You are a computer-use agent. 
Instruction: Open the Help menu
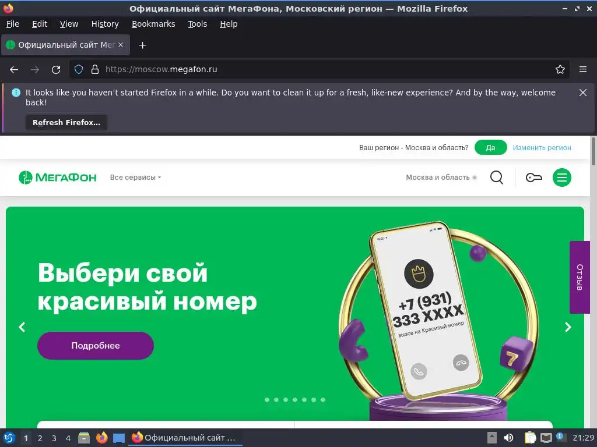pyautogui.click(x=229, y=24)
